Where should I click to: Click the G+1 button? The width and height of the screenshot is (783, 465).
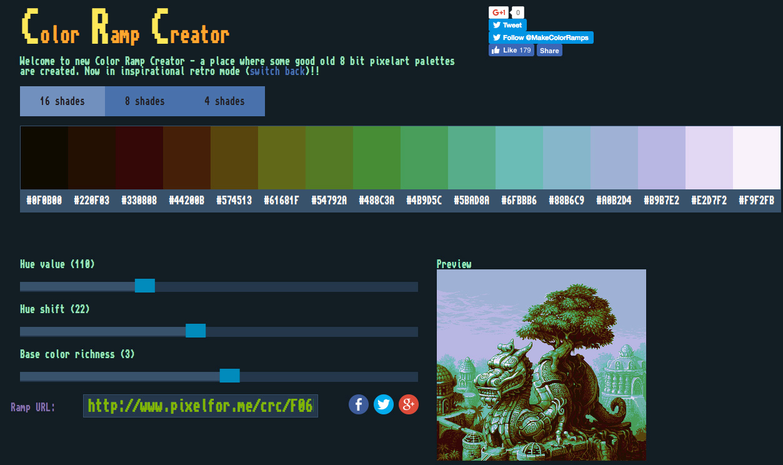click(x=499, y=12)
